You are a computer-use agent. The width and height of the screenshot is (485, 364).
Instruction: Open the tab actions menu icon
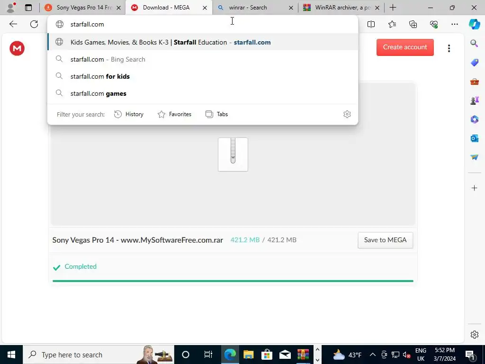28,8
